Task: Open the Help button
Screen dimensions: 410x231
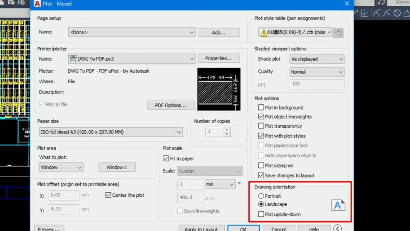Action: tap(314, 228)
